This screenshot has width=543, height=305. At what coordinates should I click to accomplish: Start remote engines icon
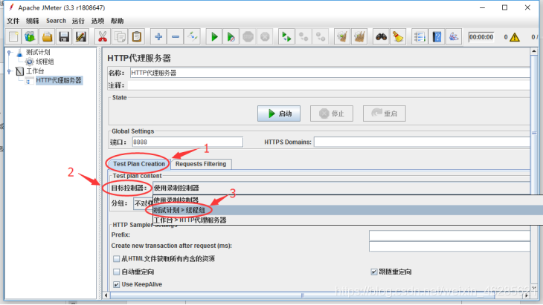(286, 36)
